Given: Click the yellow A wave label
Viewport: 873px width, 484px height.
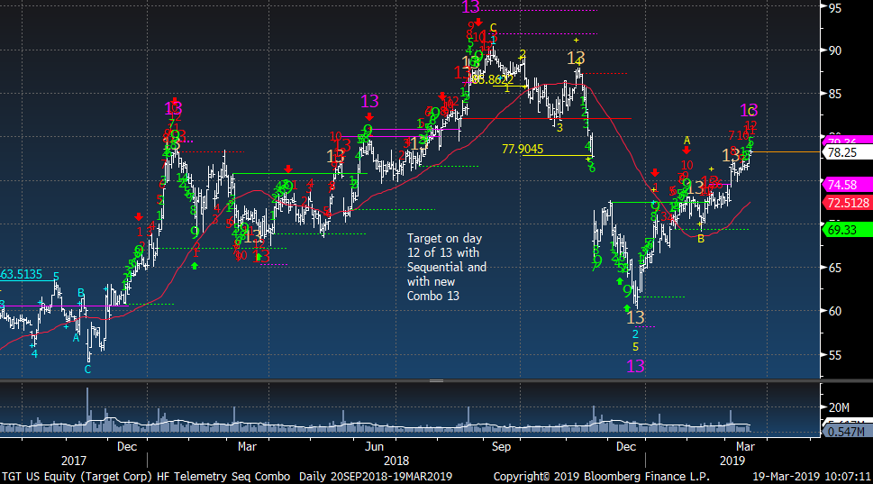Looking at the screenshot, I should 687,141.
